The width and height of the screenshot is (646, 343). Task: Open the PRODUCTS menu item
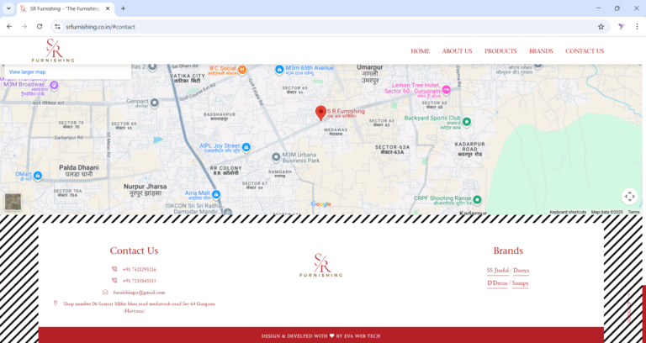coord(500,51)
